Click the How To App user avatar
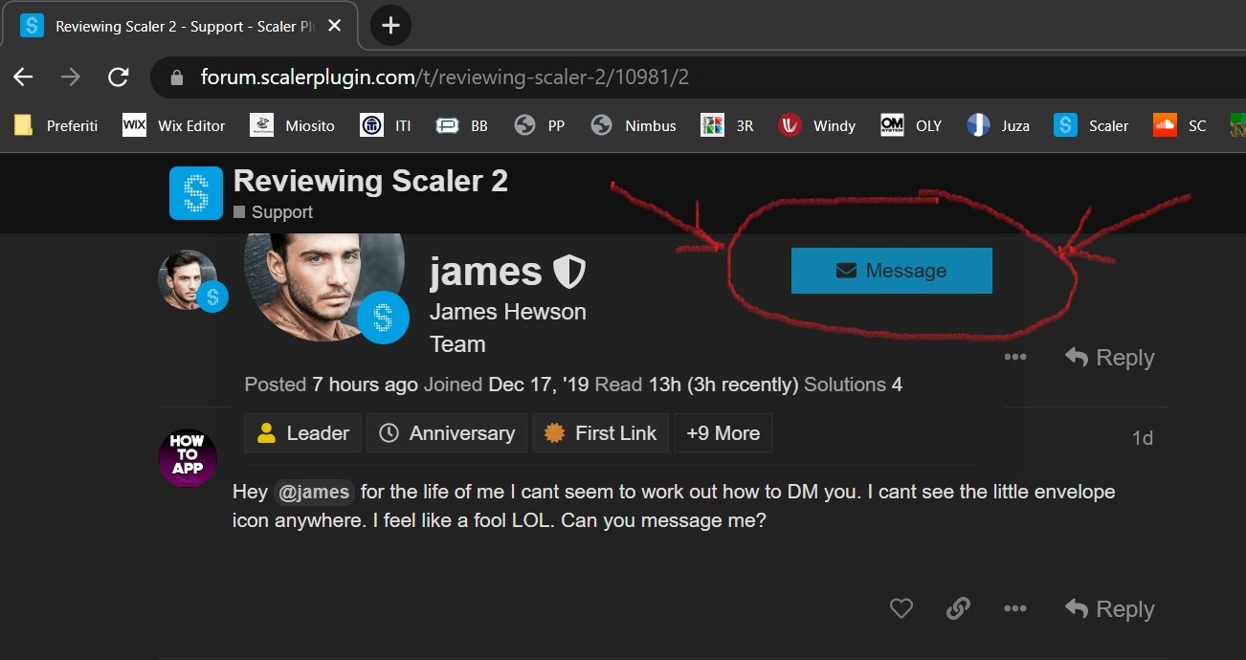 click(188, 459)
